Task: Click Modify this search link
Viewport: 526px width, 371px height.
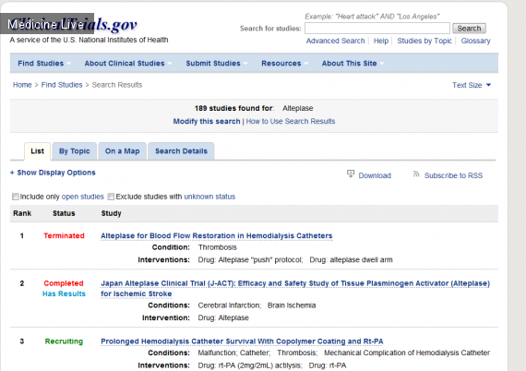Action: [207, 122]
